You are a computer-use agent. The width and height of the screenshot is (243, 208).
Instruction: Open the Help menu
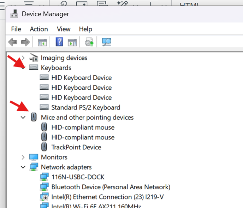point(85,29)
